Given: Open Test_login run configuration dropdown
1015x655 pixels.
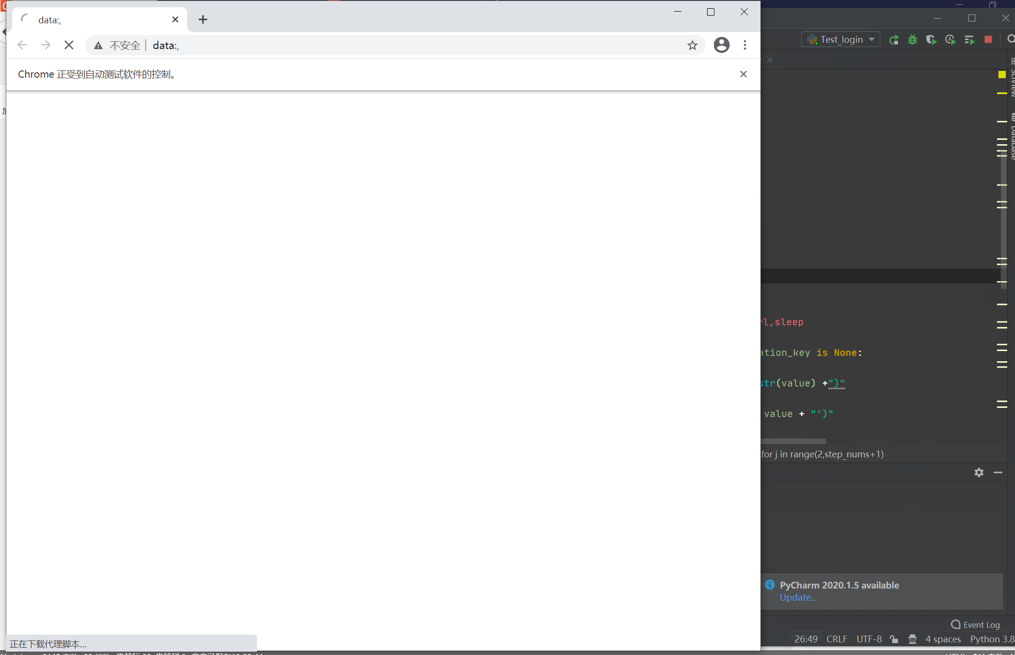Looking at the screenshot, I should (841, 40).
